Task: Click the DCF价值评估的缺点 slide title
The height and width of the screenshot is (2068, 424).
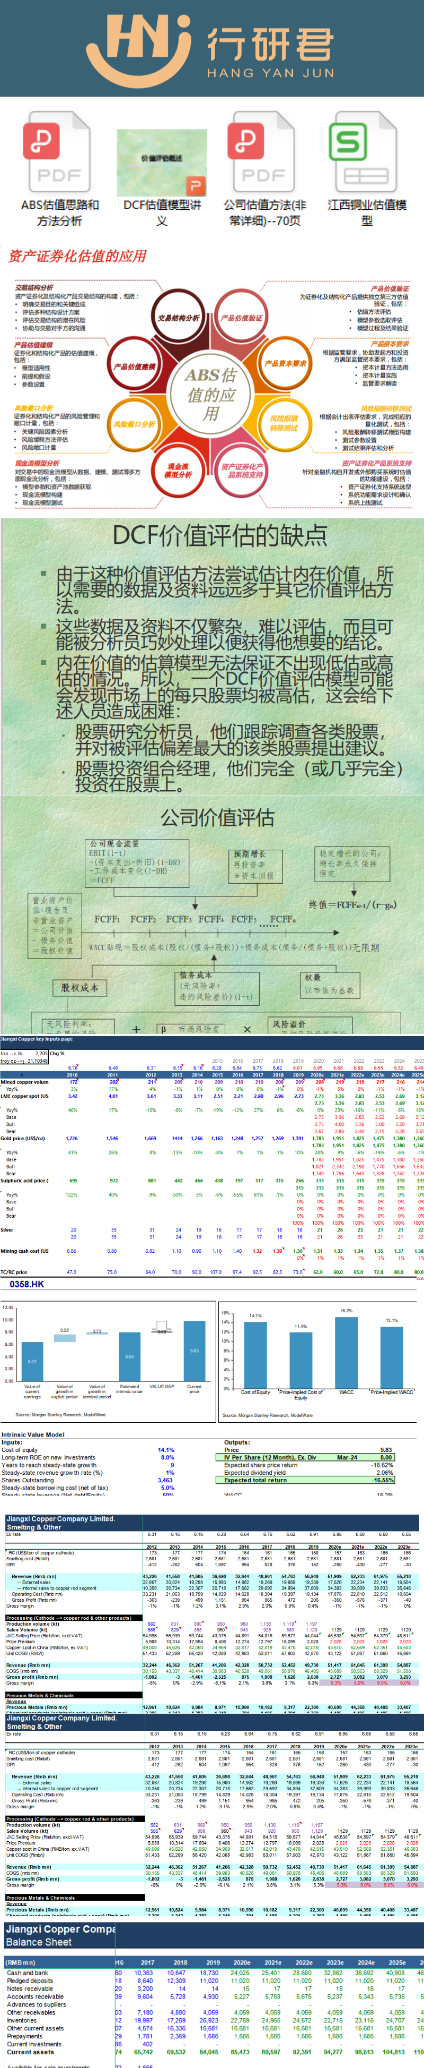Action: point(219,535)
